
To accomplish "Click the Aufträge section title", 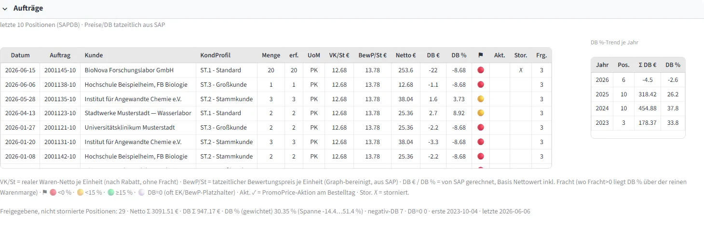I will [x=28, y=8].
